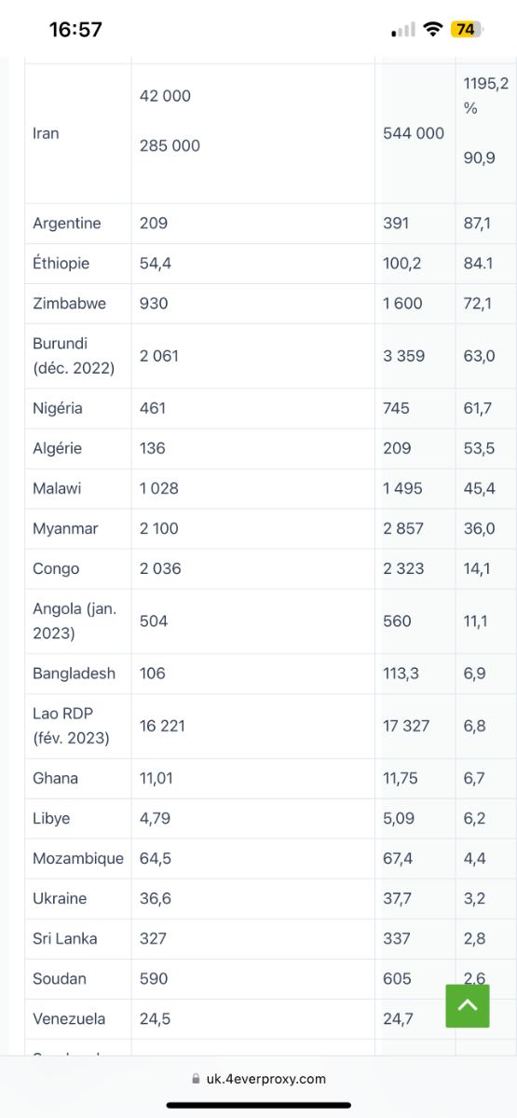The image size is (517, 1118).
Task: Tap the home indicator bar at bottom
Action: click(x=258, y=1105)
